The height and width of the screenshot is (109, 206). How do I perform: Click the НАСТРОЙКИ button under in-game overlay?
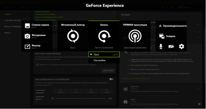[x=108, y=71]
